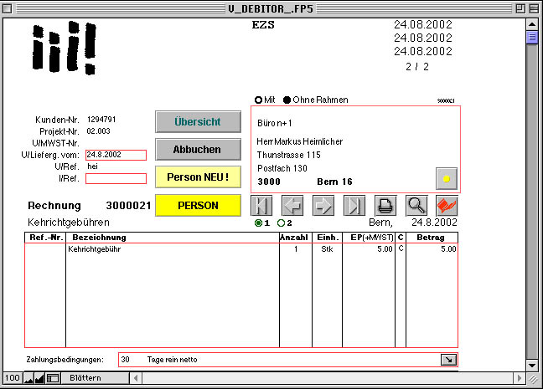This screenshot has width=543, height=389.
Task: Click the zoom level 100 box
Action: pos(13,378)
